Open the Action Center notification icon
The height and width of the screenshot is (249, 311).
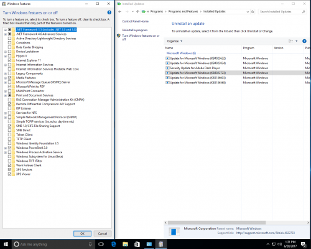pos(304,244)
